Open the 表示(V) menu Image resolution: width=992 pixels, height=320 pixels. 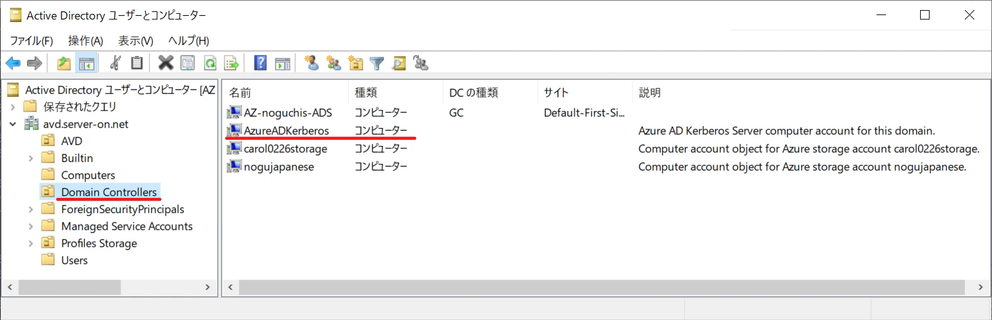(136, 40)
